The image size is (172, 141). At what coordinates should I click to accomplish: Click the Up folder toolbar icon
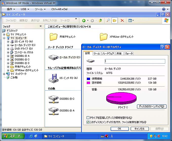click(100, 21)
